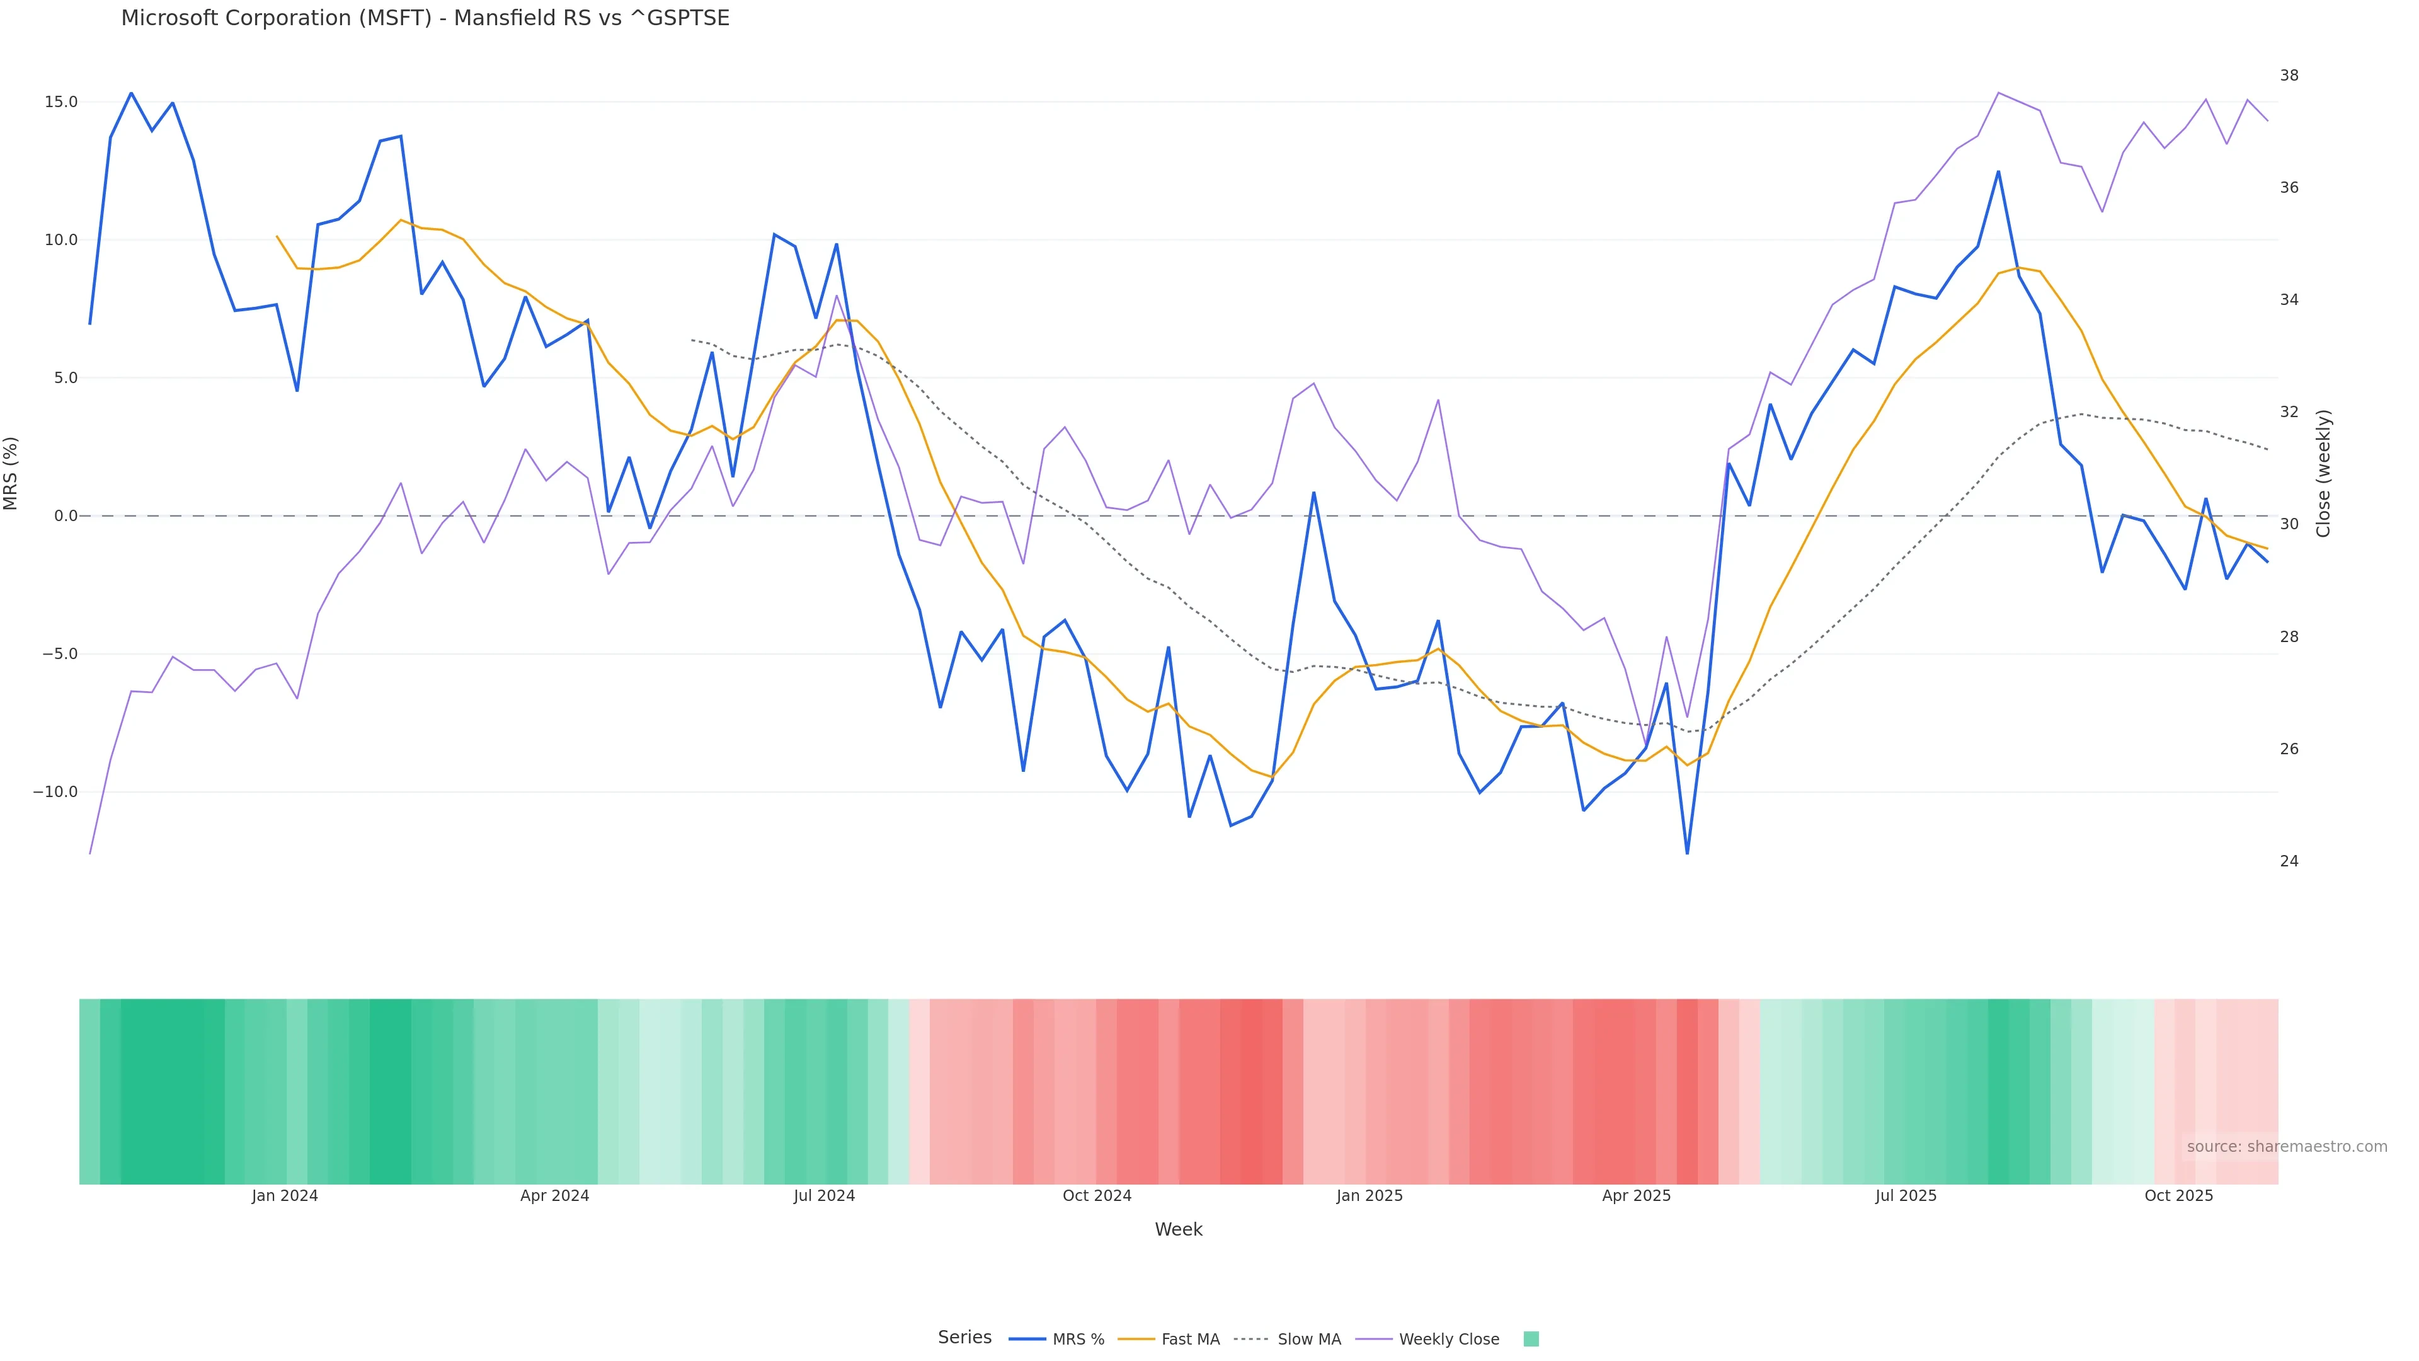
Task: Choose the Jul 2025 x-axis label
Action: coord(1906,1196)
